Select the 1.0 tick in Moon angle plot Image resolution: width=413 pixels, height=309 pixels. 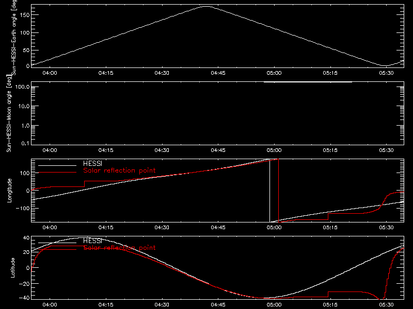[25, 126]
